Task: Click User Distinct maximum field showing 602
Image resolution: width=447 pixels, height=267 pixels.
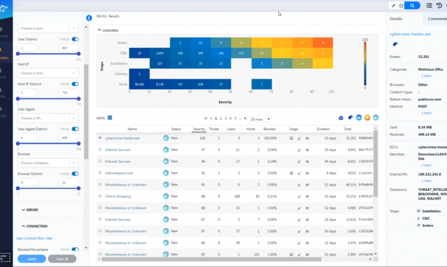Action: [68, 48]
